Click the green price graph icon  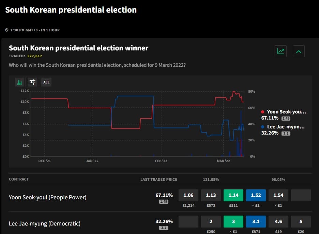(280, 51)
